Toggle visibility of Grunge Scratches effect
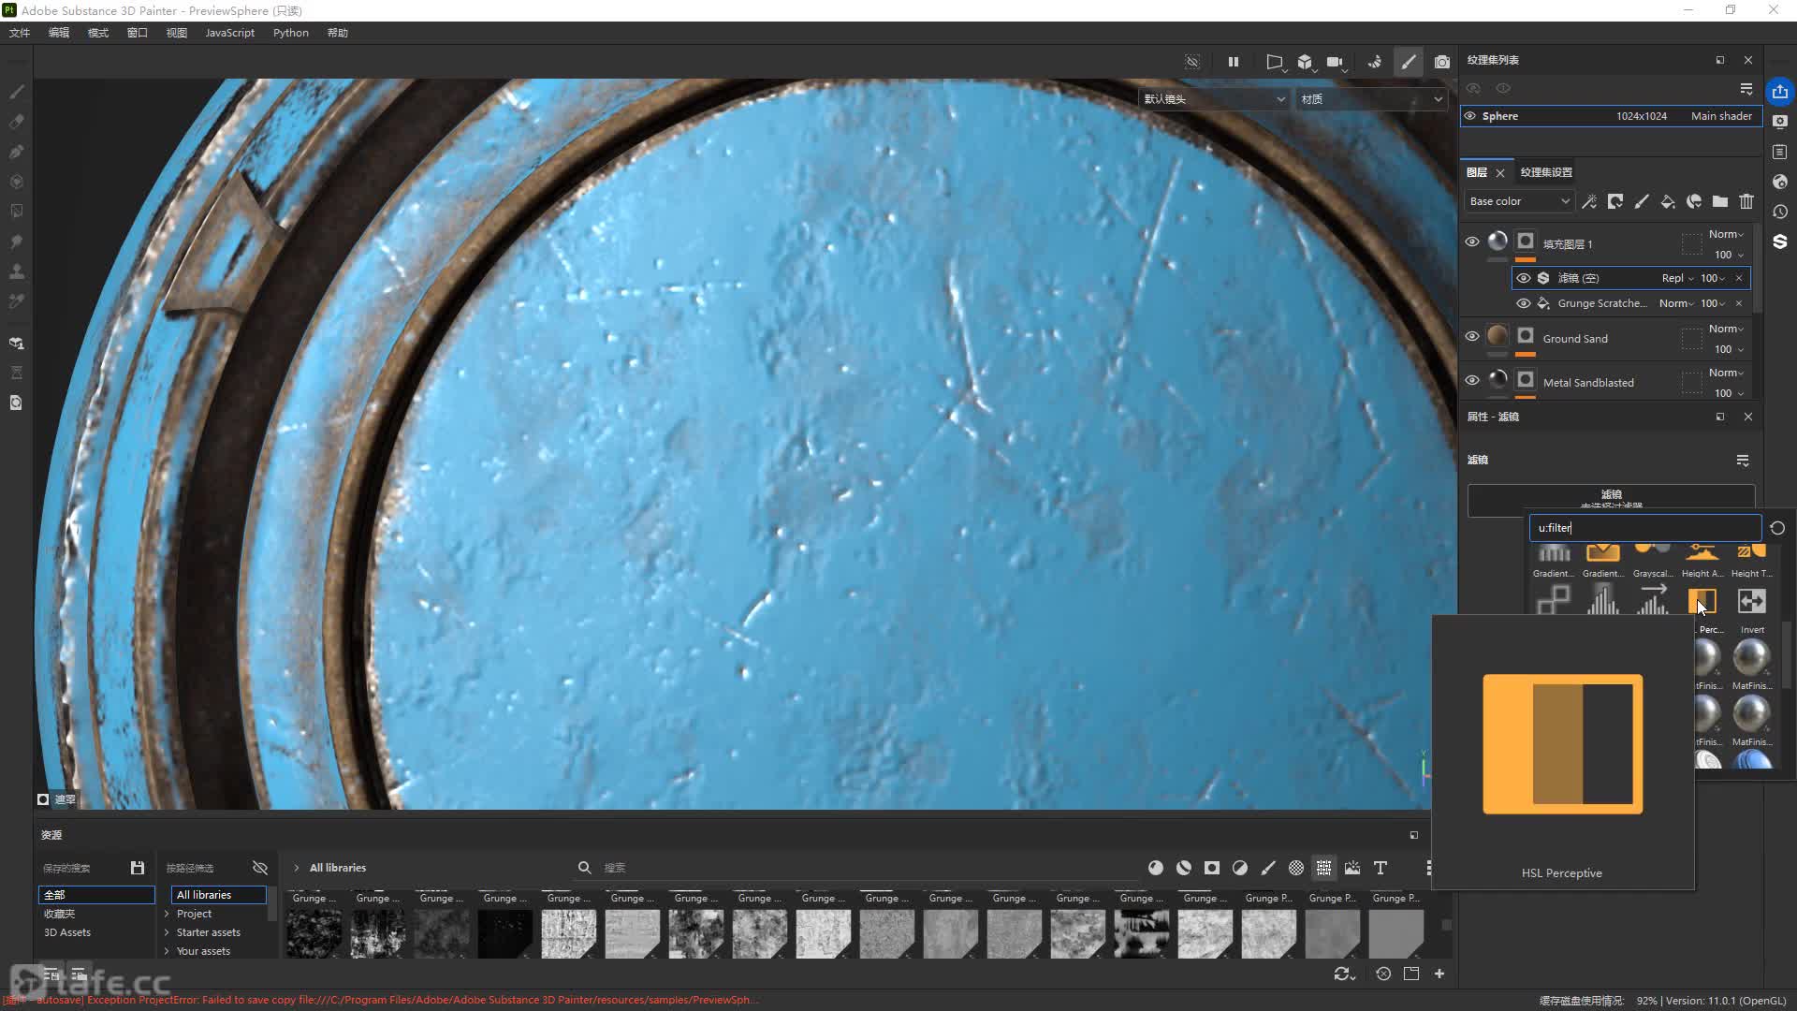 click(1524, 303)
